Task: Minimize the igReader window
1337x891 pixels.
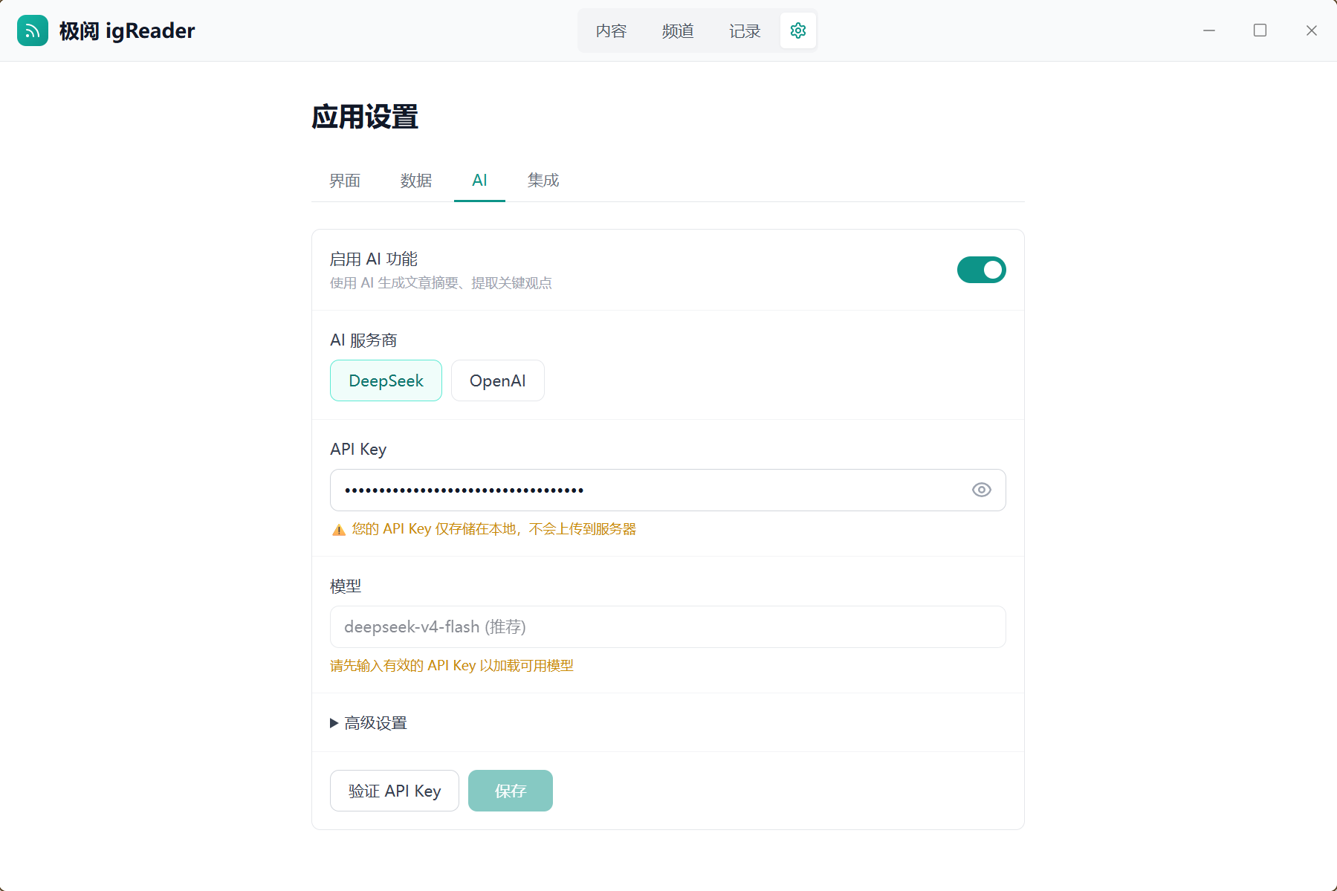Action: (x=1209, y=30)
